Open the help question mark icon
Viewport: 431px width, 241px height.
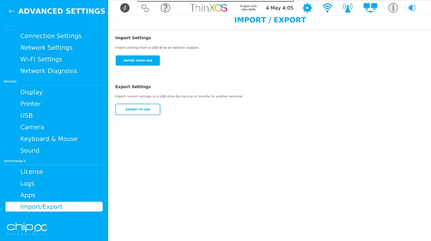tap(165, 8)
